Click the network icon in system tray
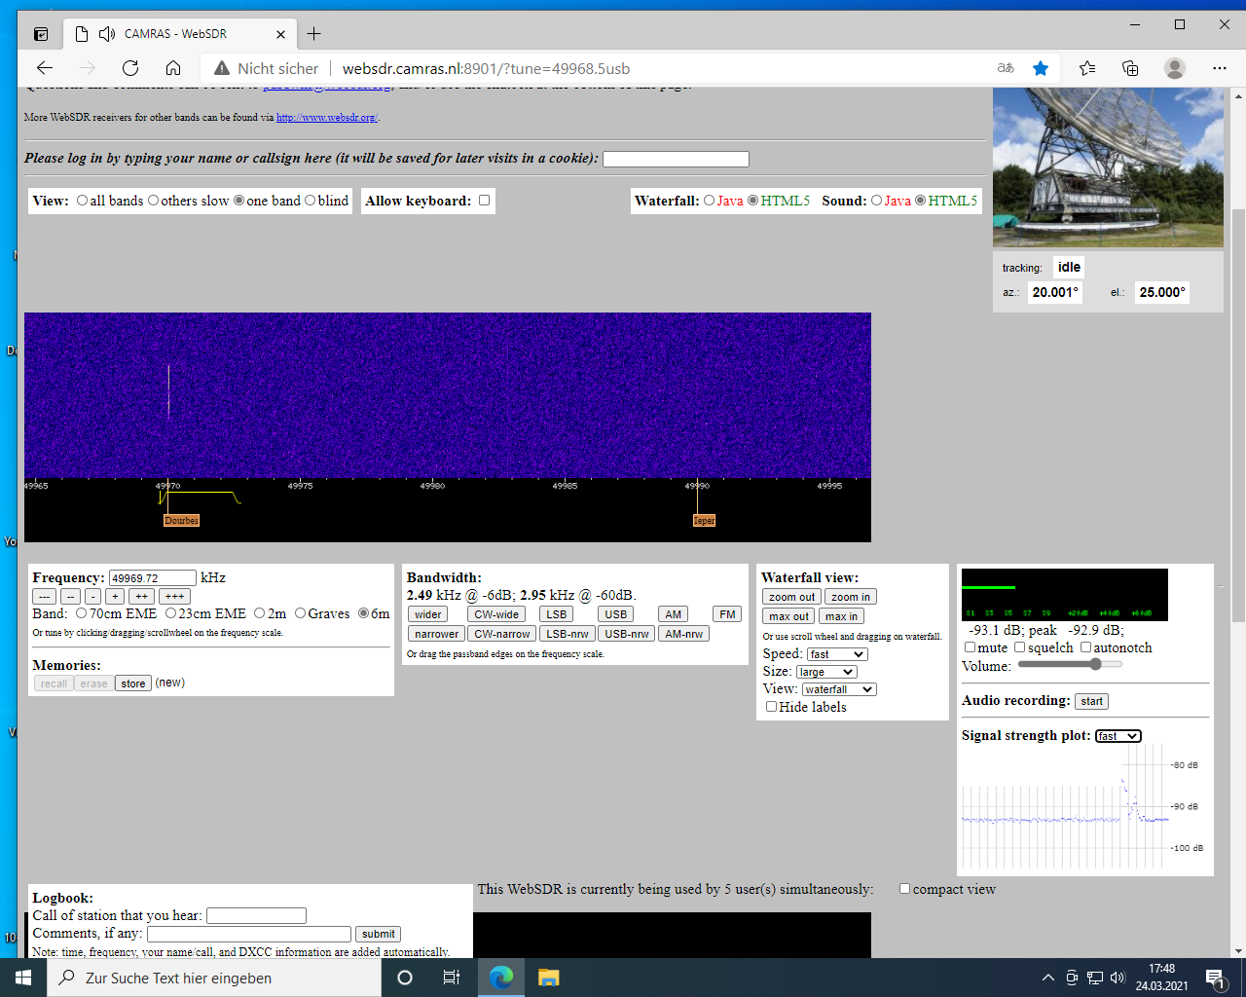 click(1094, 978)
